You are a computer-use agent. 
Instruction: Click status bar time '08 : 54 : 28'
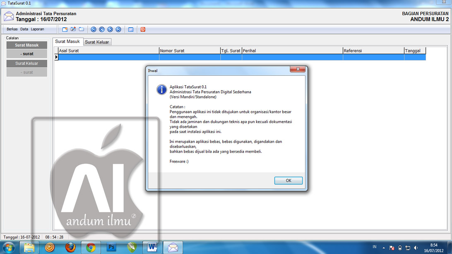pyautogui.click(x=54, y=237)
